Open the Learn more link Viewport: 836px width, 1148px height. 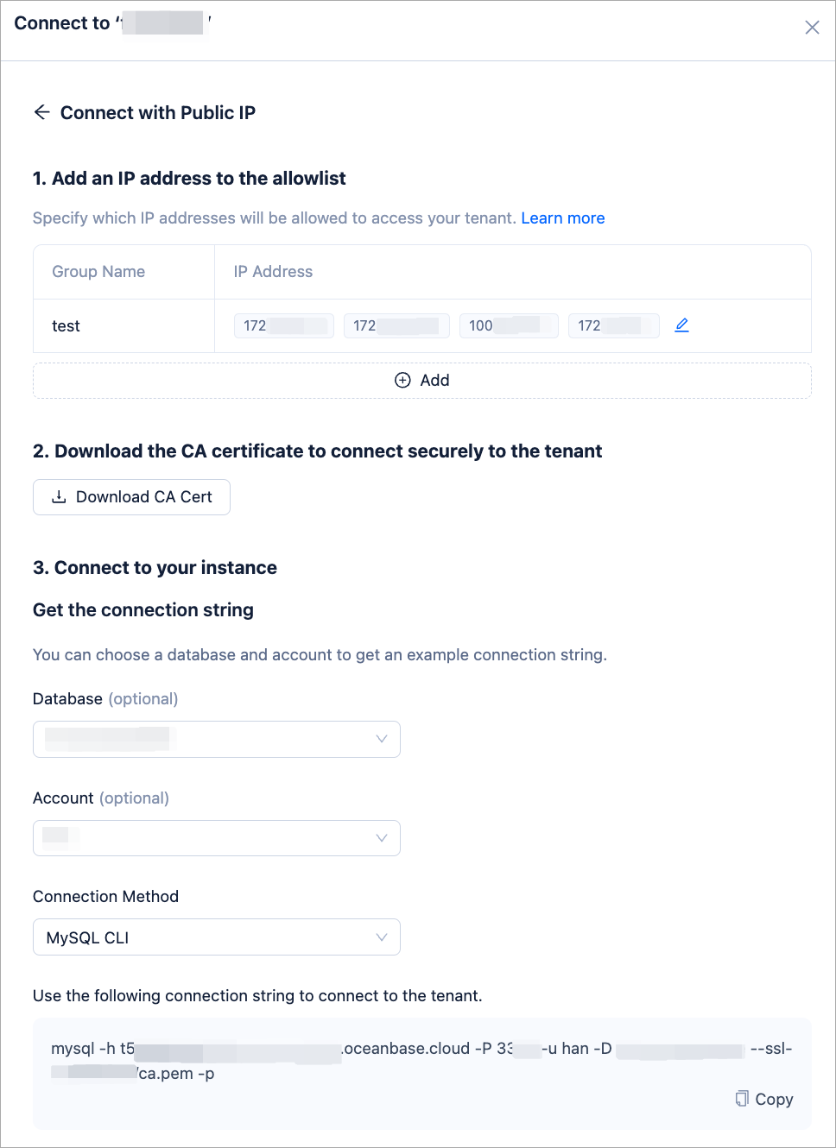pyautogui.click(x=562, y=218)
